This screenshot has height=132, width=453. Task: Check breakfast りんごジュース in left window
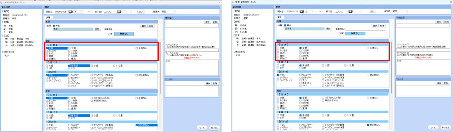[47, 81]
